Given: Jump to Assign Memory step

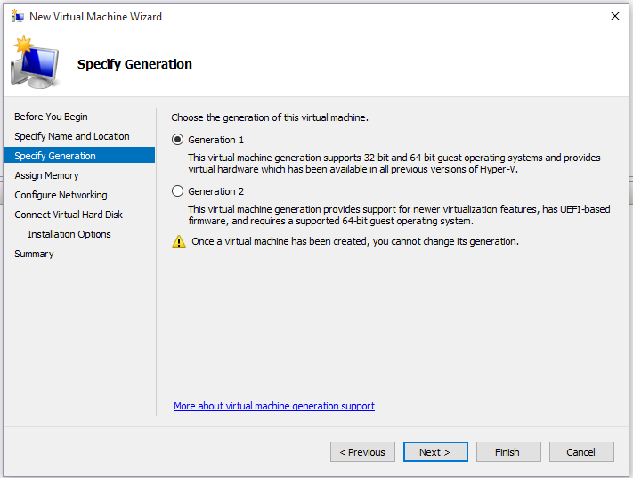Looking at the screenshot, I should tap(46, 175).
